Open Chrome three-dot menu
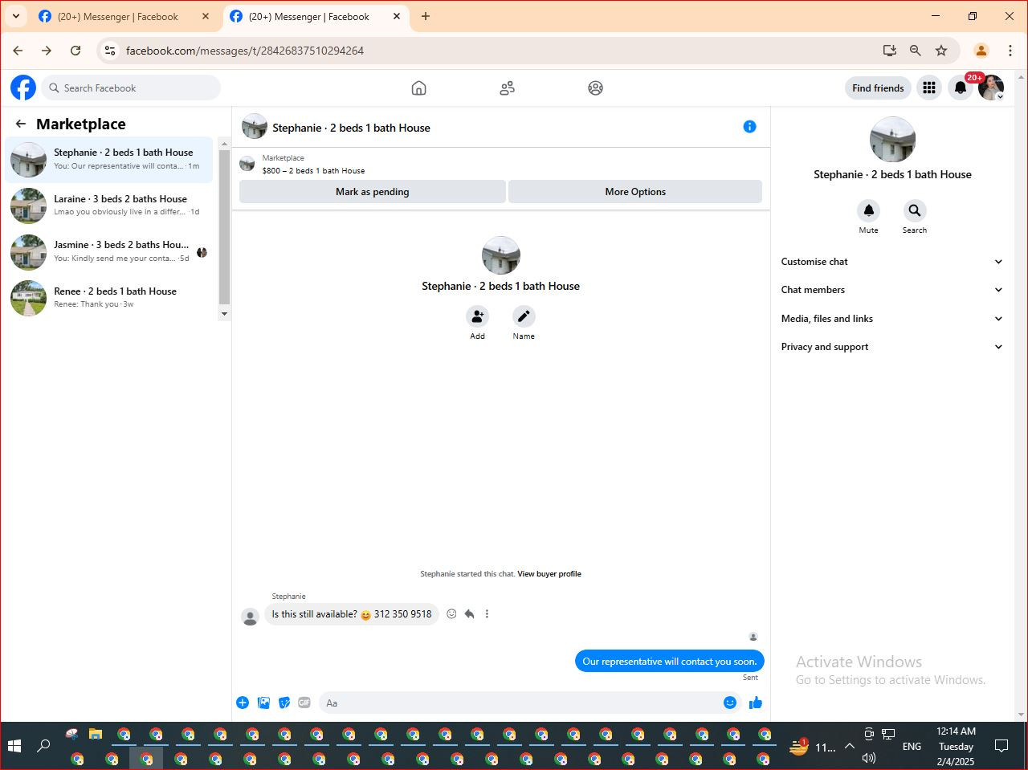This screenshot has height=770, width=1028. (x=1010, y=51)
